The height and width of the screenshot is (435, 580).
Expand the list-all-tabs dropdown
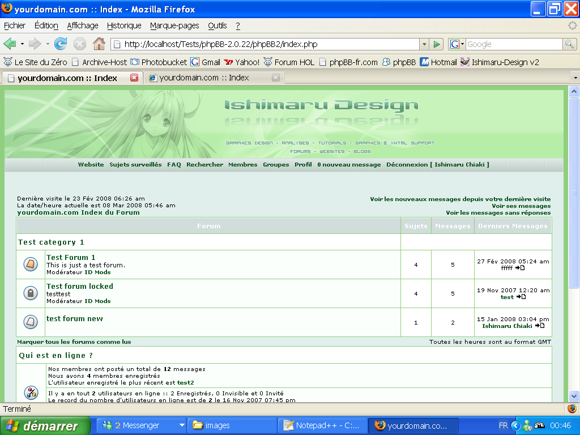[575, 78]
